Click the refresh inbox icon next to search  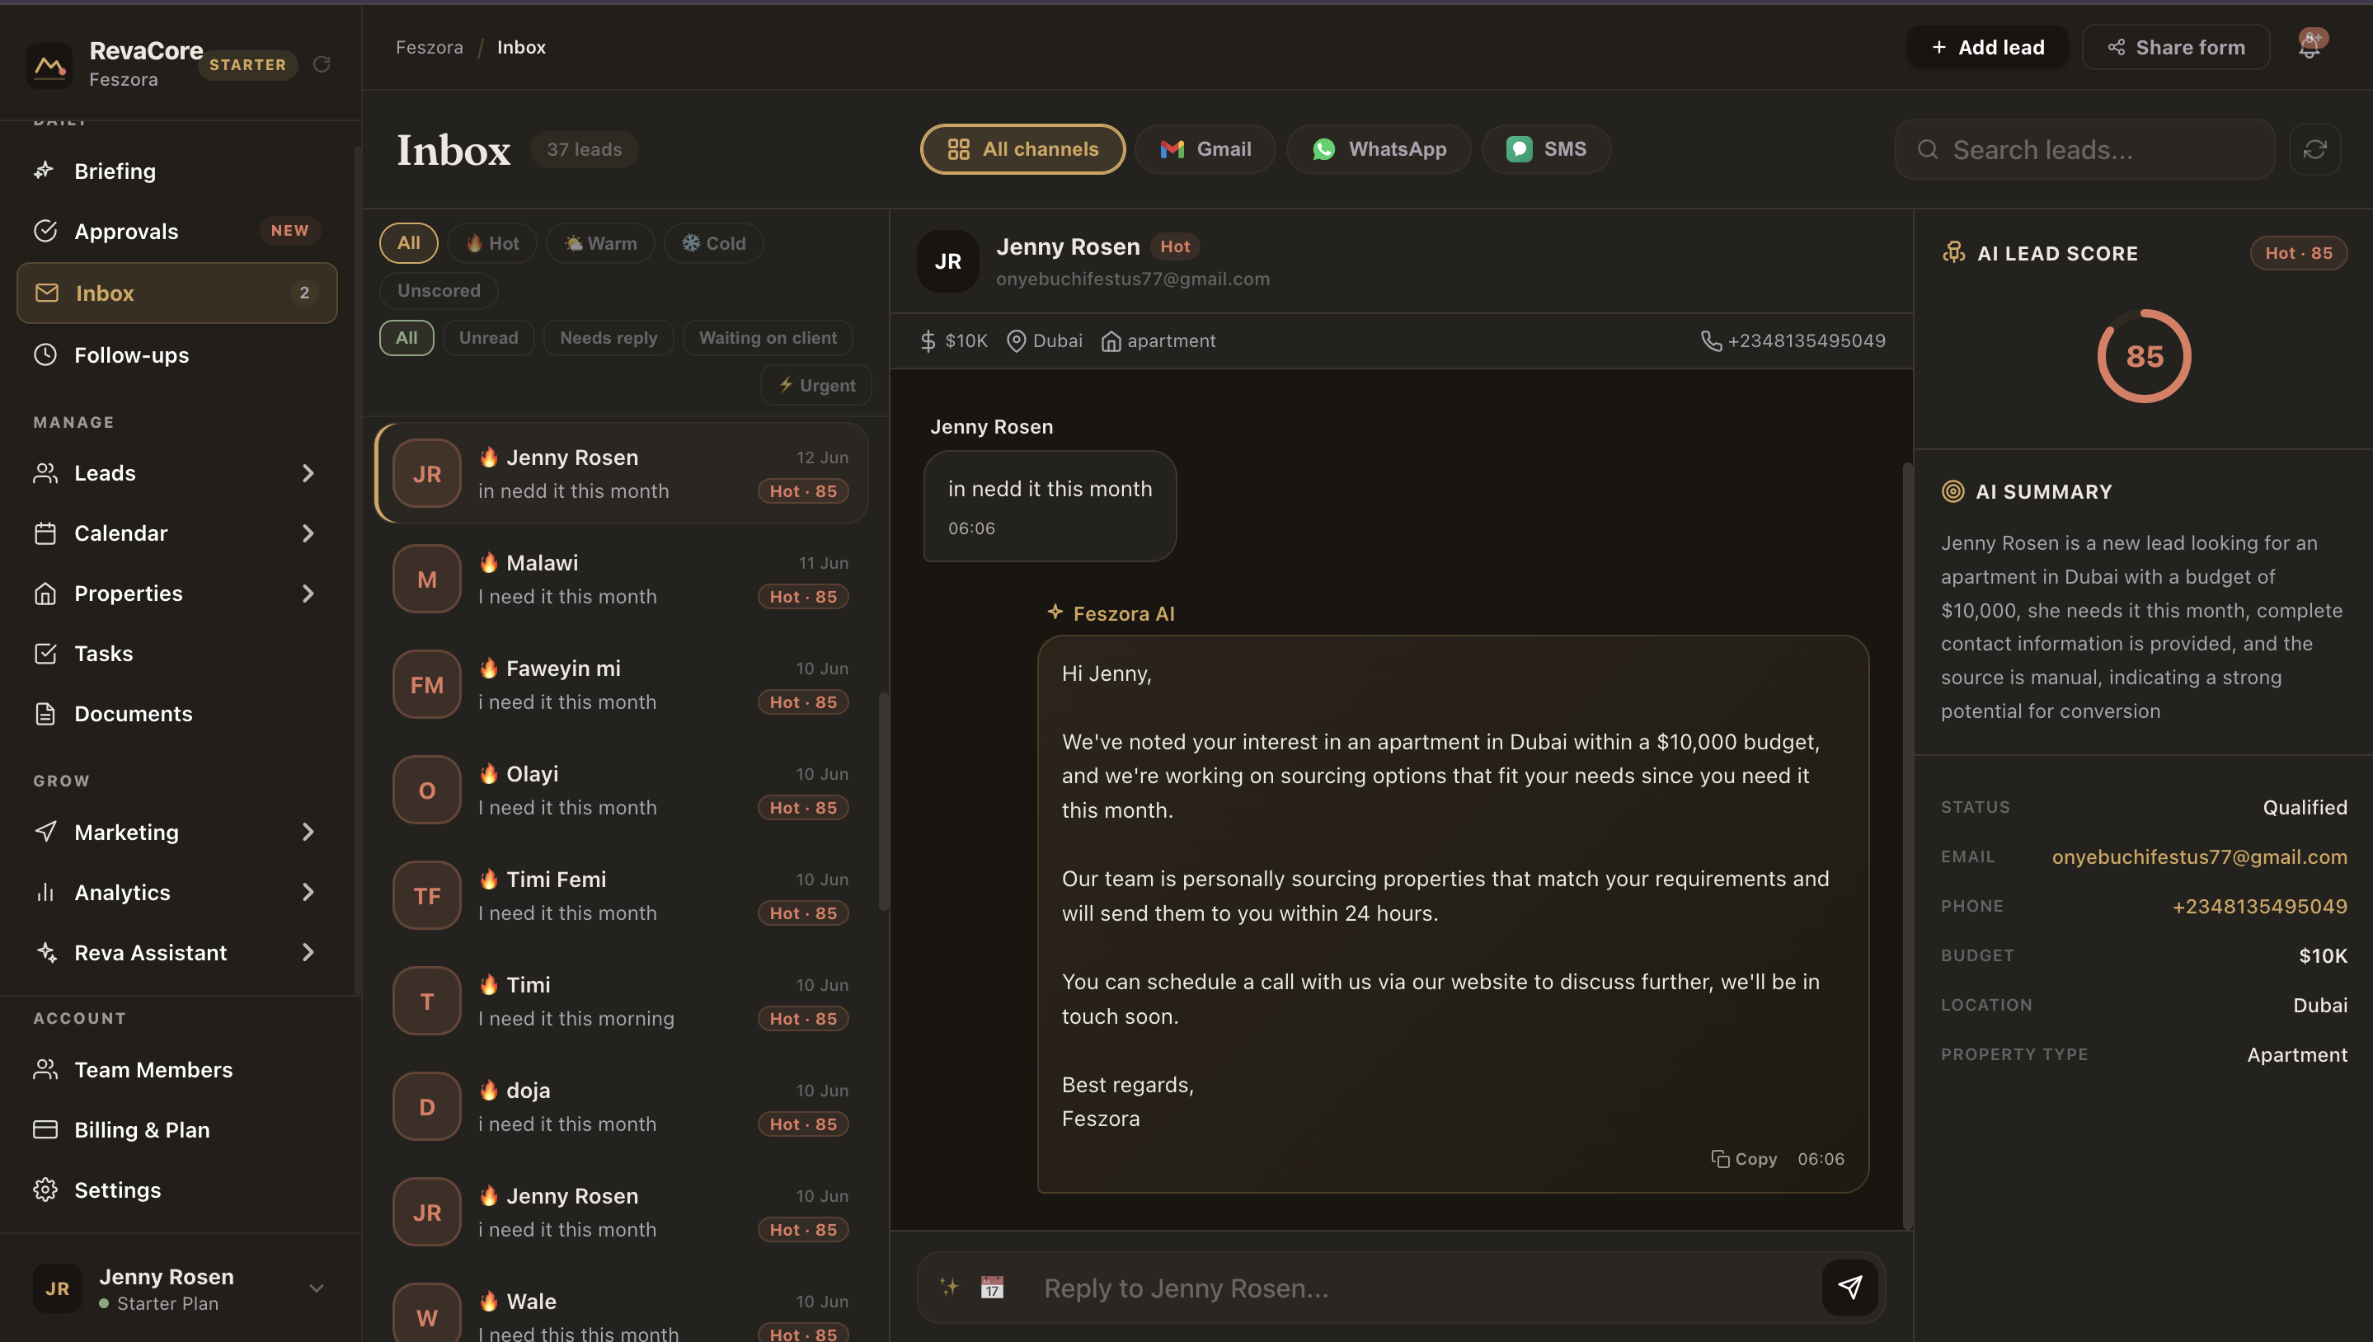point(2314,149)
